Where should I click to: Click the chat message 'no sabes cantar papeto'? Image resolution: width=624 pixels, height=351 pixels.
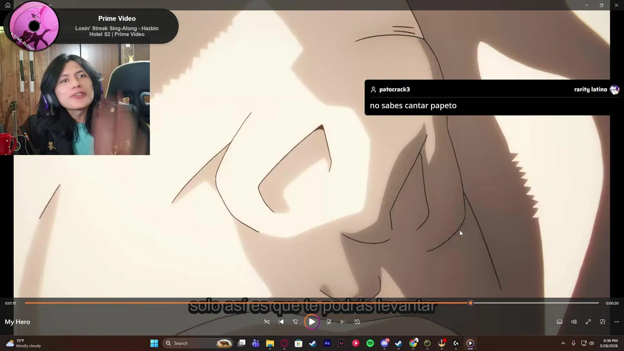pos(413,105)
